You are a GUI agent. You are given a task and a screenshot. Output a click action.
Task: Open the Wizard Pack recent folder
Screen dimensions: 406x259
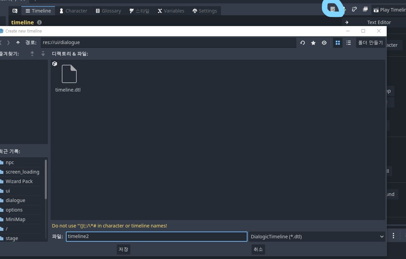[x=19, y=181]
